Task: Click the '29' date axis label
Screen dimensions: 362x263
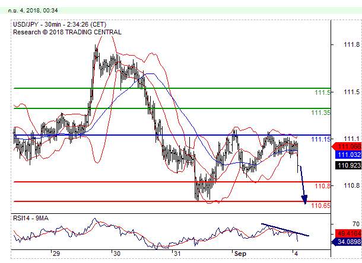Action: 56,254
